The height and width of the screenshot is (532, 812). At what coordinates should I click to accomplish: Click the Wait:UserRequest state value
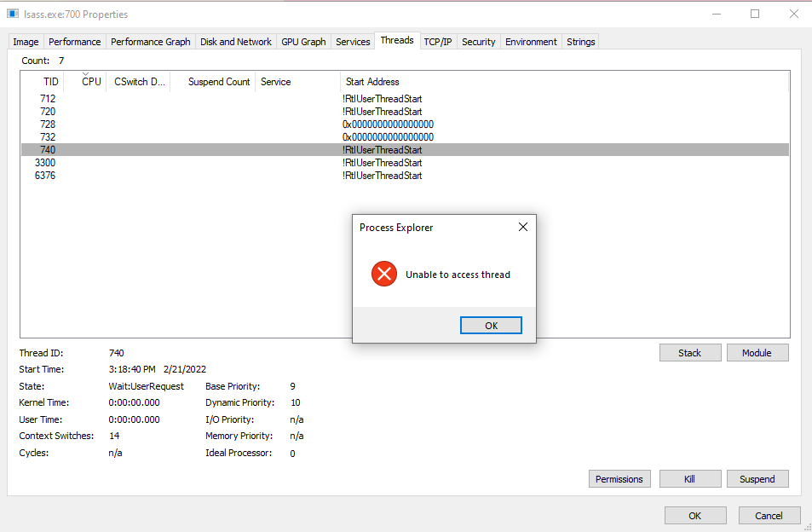click(x=146, y=386)
